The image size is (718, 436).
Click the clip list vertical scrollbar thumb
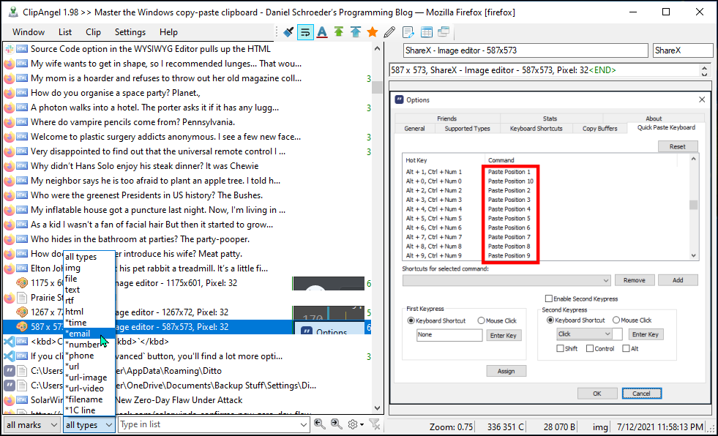click(377, 87)
